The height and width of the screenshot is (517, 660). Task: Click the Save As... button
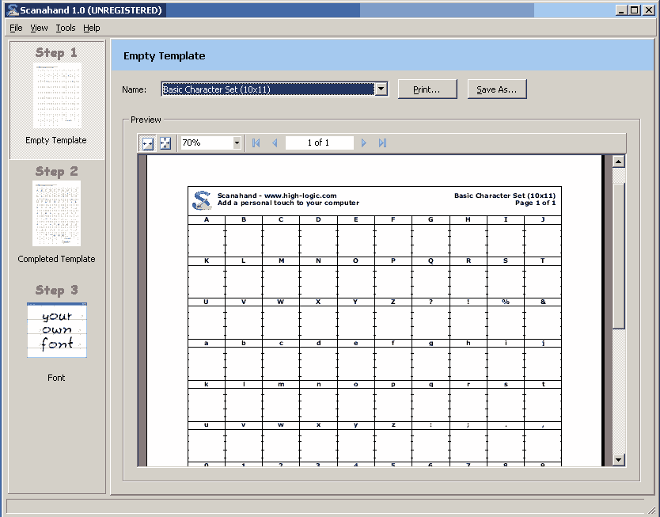(x=497, y=89)
